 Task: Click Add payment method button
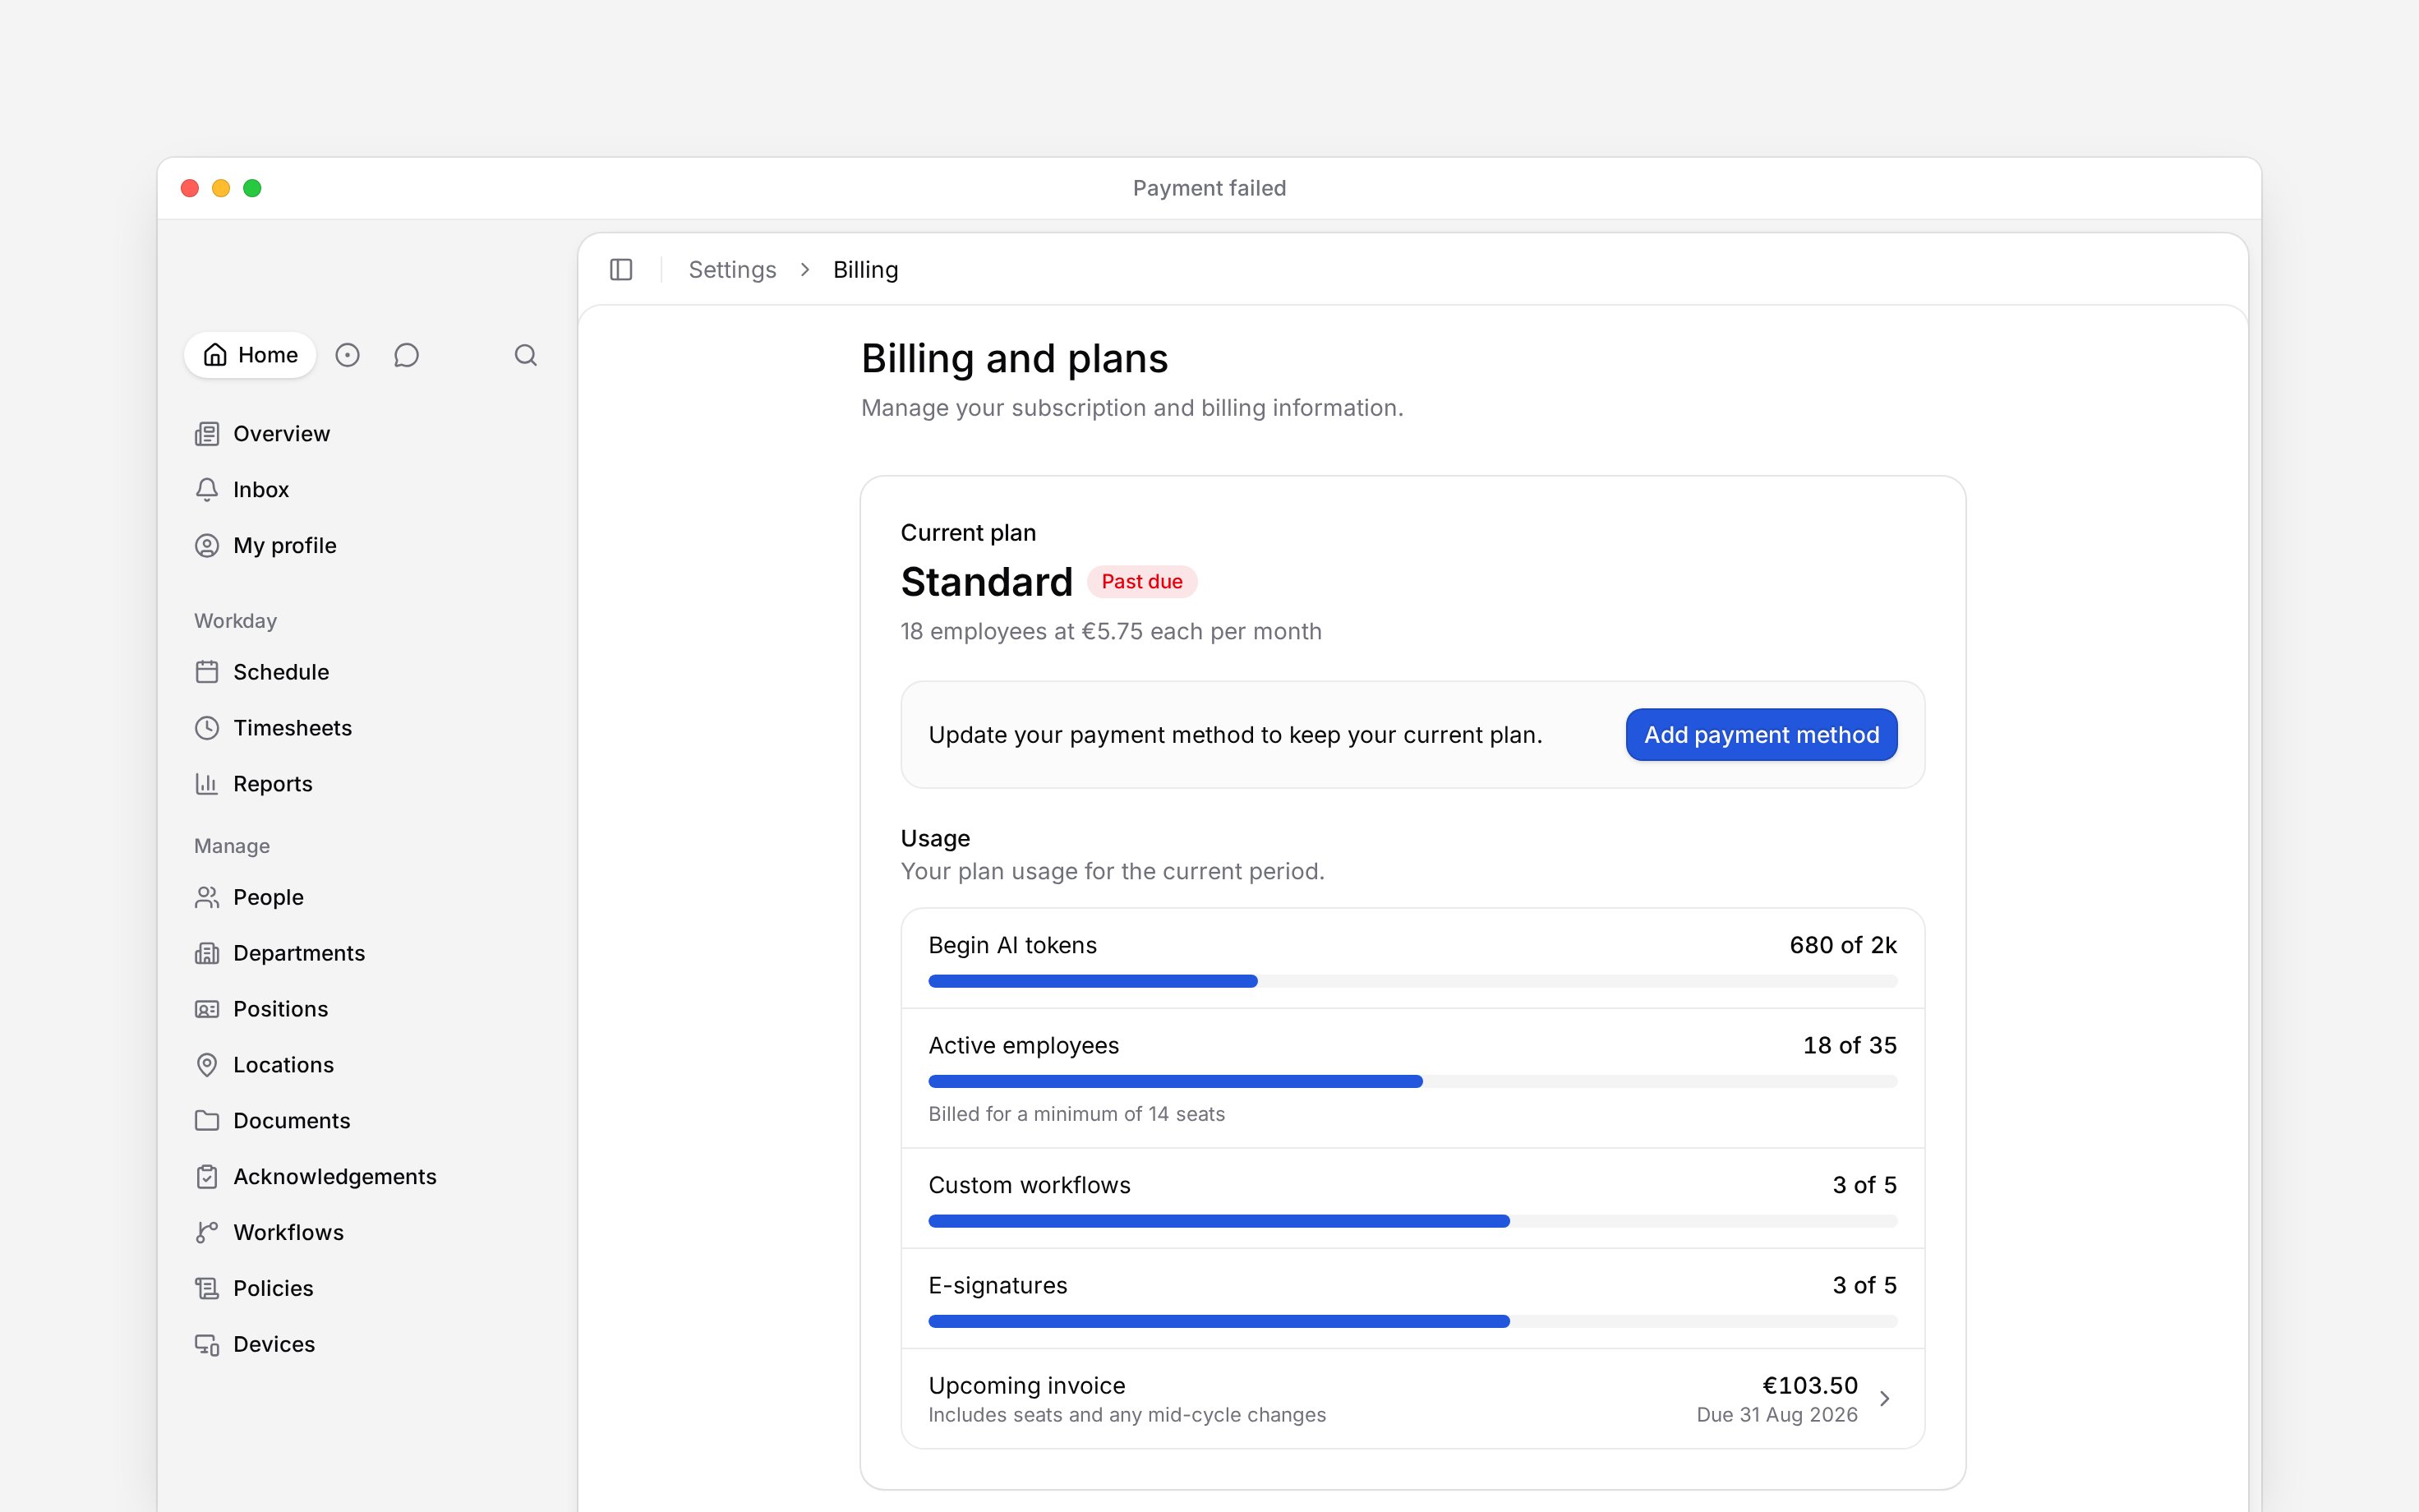click(x=1762, y=735)
